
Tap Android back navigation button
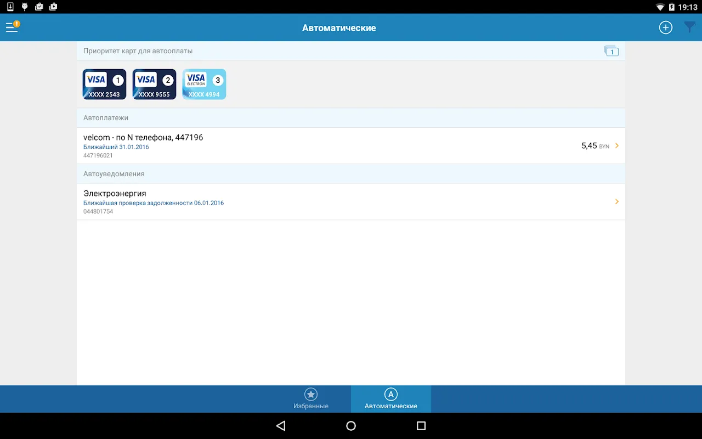pyautogui.click(x=281, y=426)
